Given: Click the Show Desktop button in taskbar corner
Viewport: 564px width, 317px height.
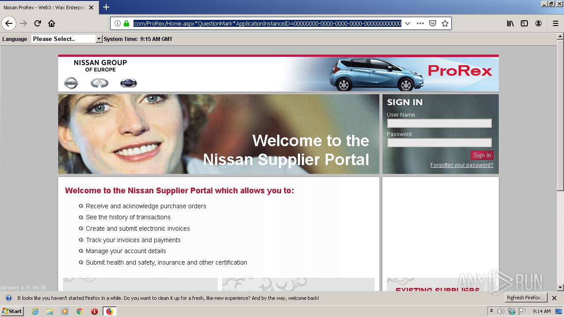Looking at the screenshot, I should click(x=559, y=311).
